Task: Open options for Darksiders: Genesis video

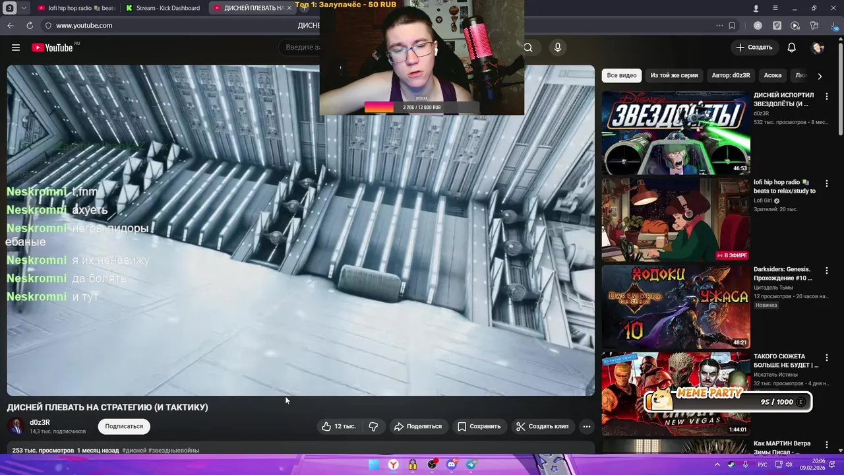Action: pos(827,270)
